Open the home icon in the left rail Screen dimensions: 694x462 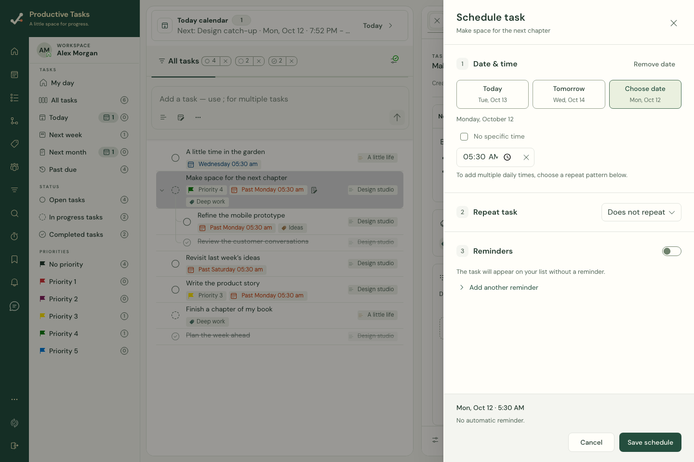14,51
